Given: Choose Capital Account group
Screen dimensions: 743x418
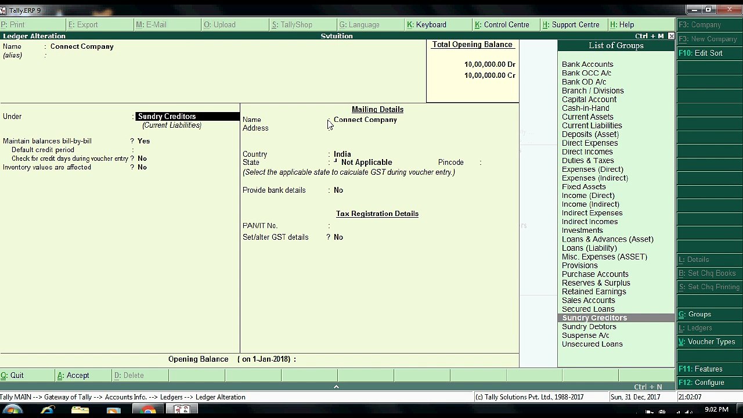Looking at the screenshot, I should (589, 99).
